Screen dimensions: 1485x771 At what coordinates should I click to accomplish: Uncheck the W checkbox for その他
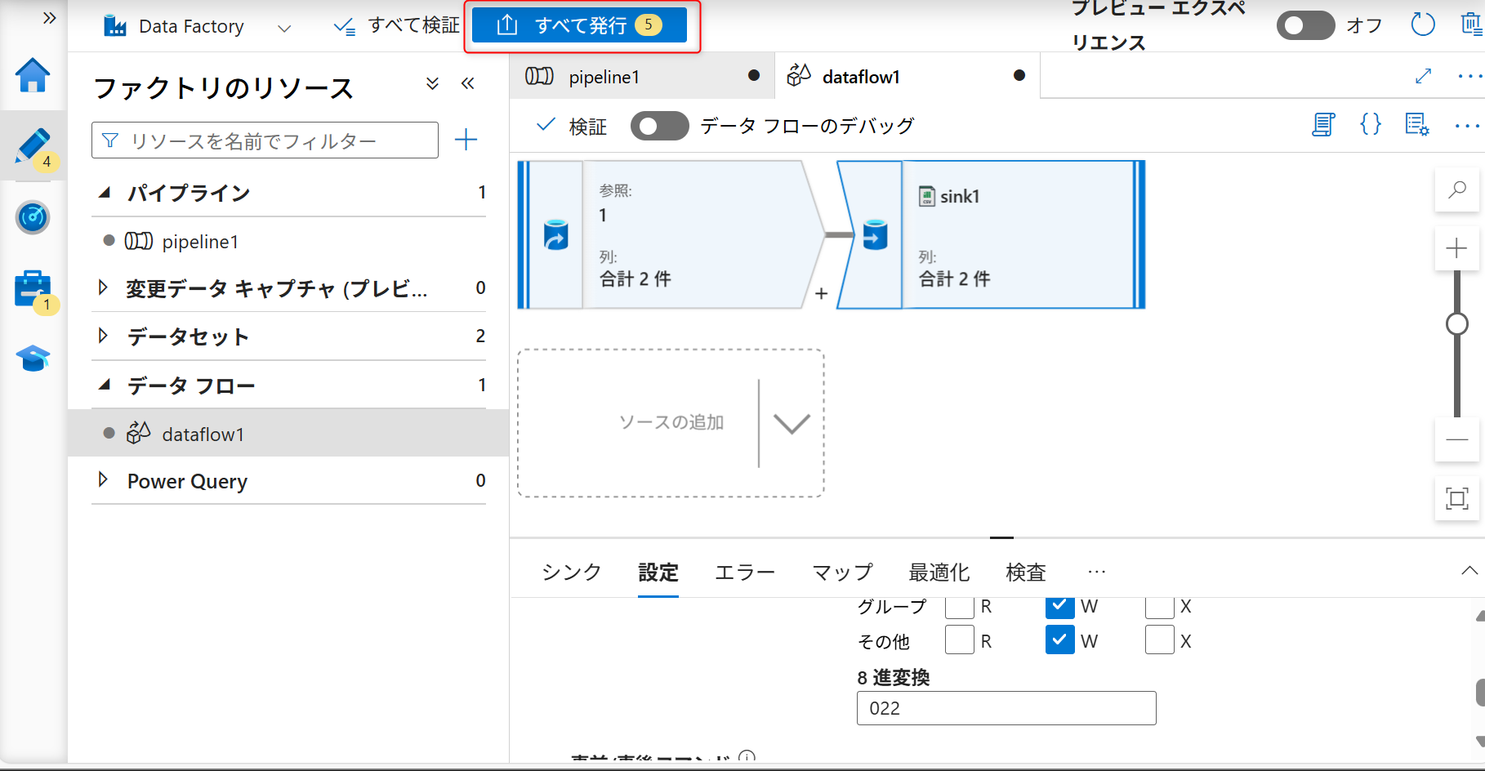coord(1059,640)
